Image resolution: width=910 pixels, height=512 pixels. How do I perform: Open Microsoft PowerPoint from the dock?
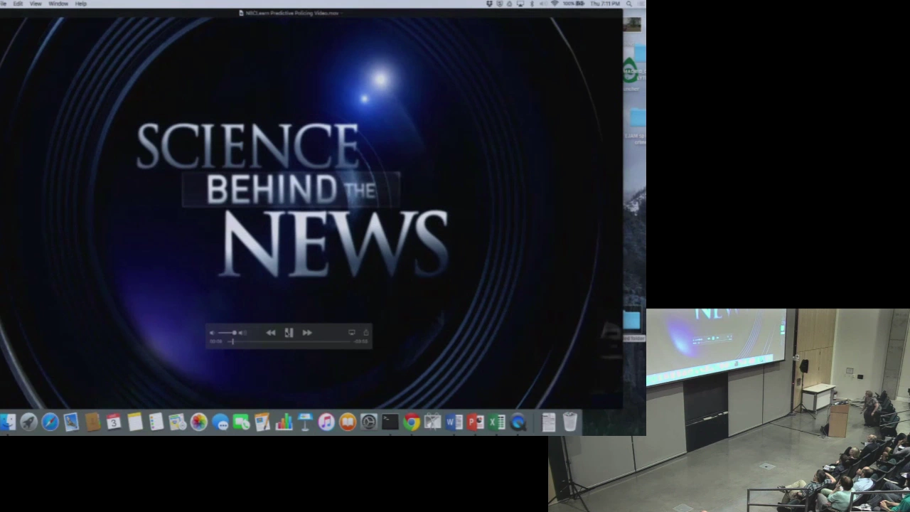pyautogui.click(x=476, y=422)
